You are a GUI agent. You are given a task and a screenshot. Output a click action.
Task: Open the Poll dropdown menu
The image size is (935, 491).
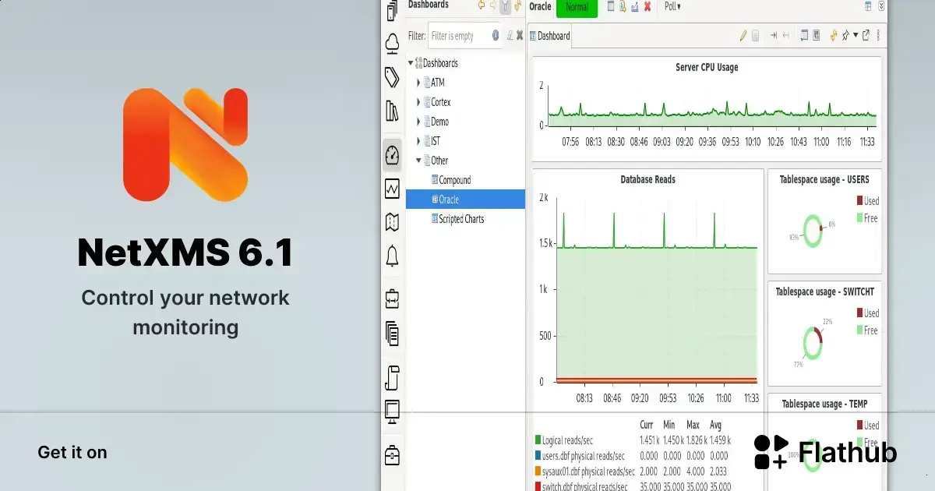click(672, 6)
